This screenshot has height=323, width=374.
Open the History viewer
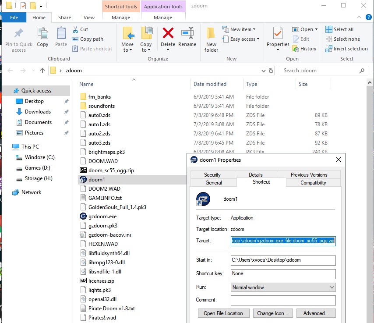(x=304, y=49)
